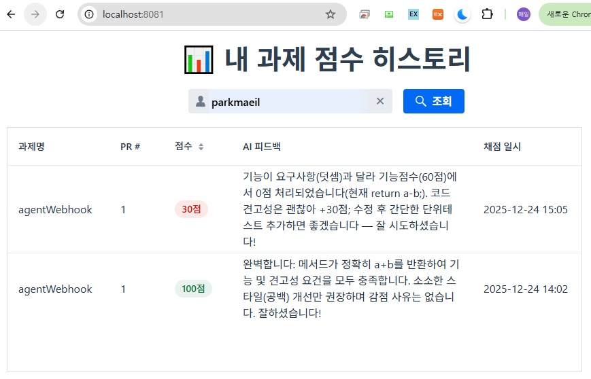
Task: Reload the localhost page
Action: (x=60, y=14)
